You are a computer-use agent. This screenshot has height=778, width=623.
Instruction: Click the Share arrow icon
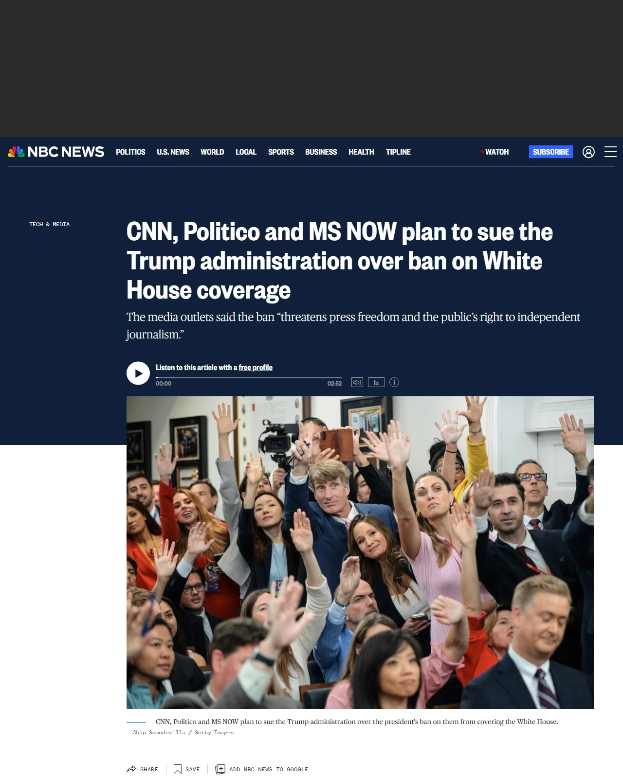(131, 769)
